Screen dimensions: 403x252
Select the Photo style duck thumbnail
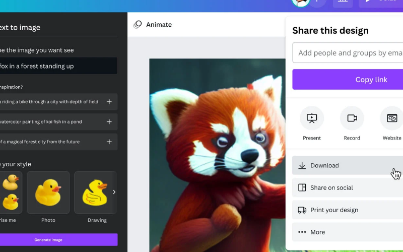click(48, 193)
